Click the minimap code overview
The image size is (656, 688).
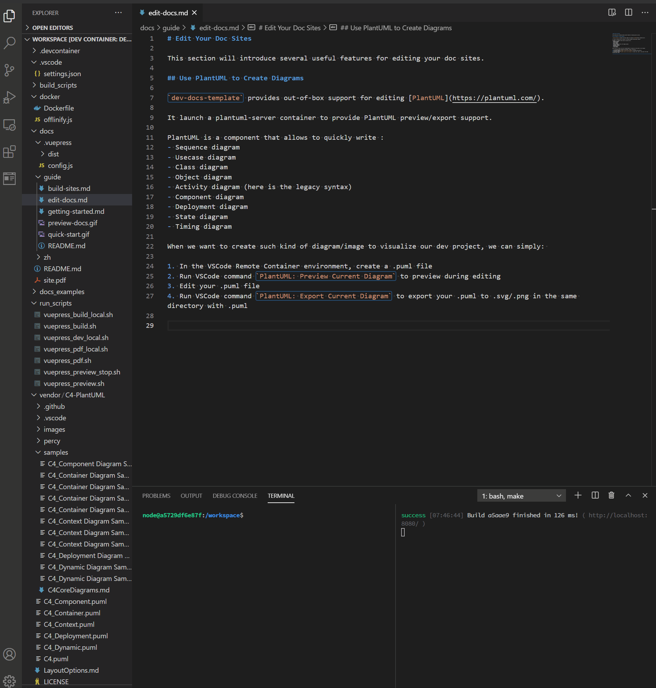pyautogui.click(x=630, y=44)
